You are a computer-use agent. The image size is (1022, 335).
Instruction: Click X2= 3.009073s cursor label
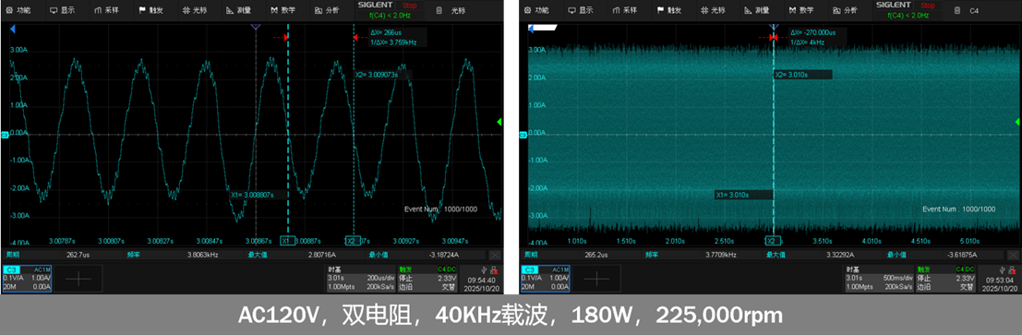point(376,75)
